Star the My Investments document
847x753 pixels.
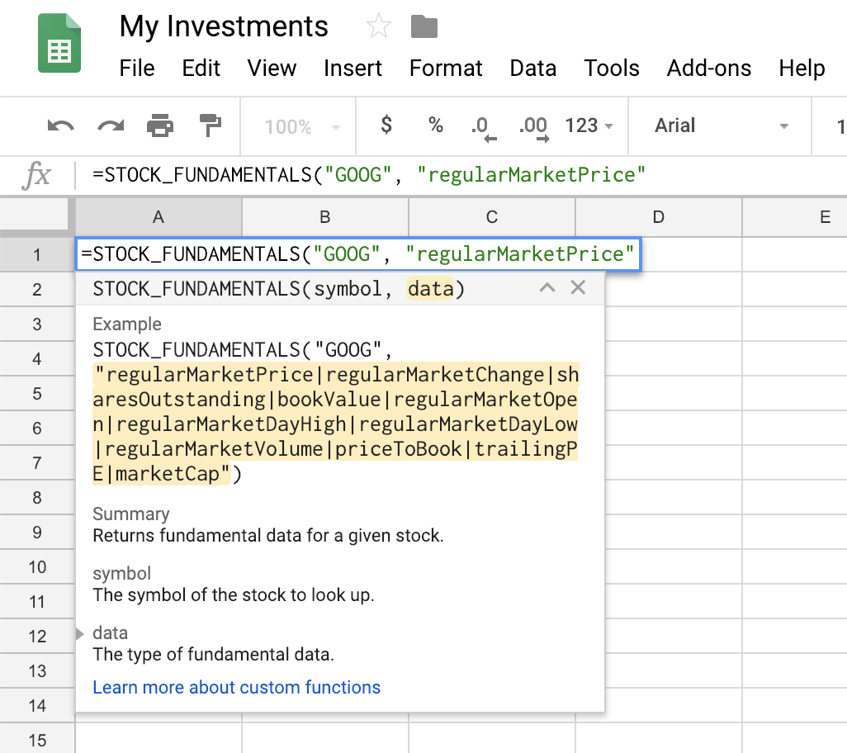pos(378,26)
